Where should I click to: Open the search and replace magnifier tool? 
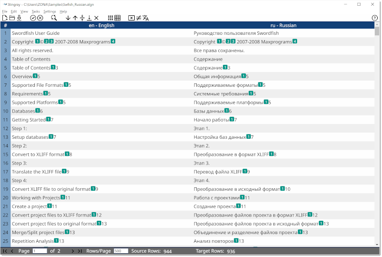pos(54,18)
